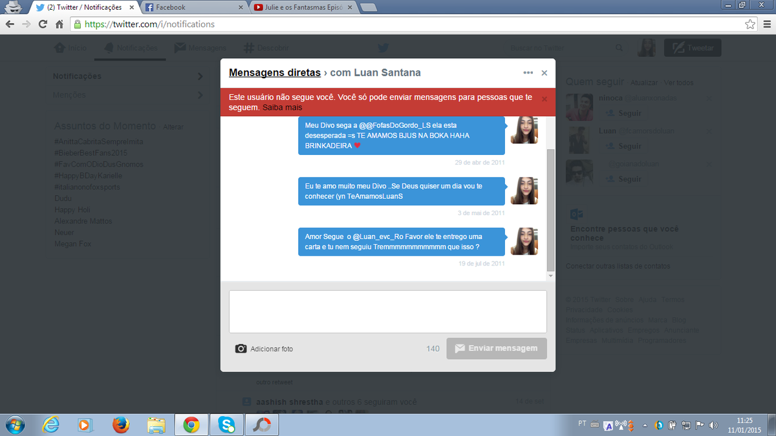Image resolution: width=776 pixels, height=436 pixels.
Task: Click Início in the Twitter nav
Action: click(x=70, y=48)
